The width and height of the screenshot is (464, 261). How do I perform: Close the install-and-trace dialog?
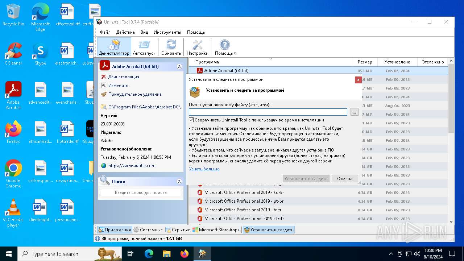[x=358, y=80]
